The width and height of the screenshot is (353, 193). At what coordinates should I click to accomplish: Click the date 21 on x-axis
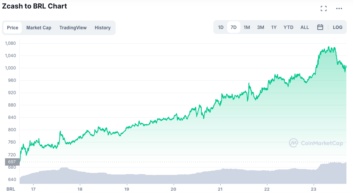tap(220, 189)
